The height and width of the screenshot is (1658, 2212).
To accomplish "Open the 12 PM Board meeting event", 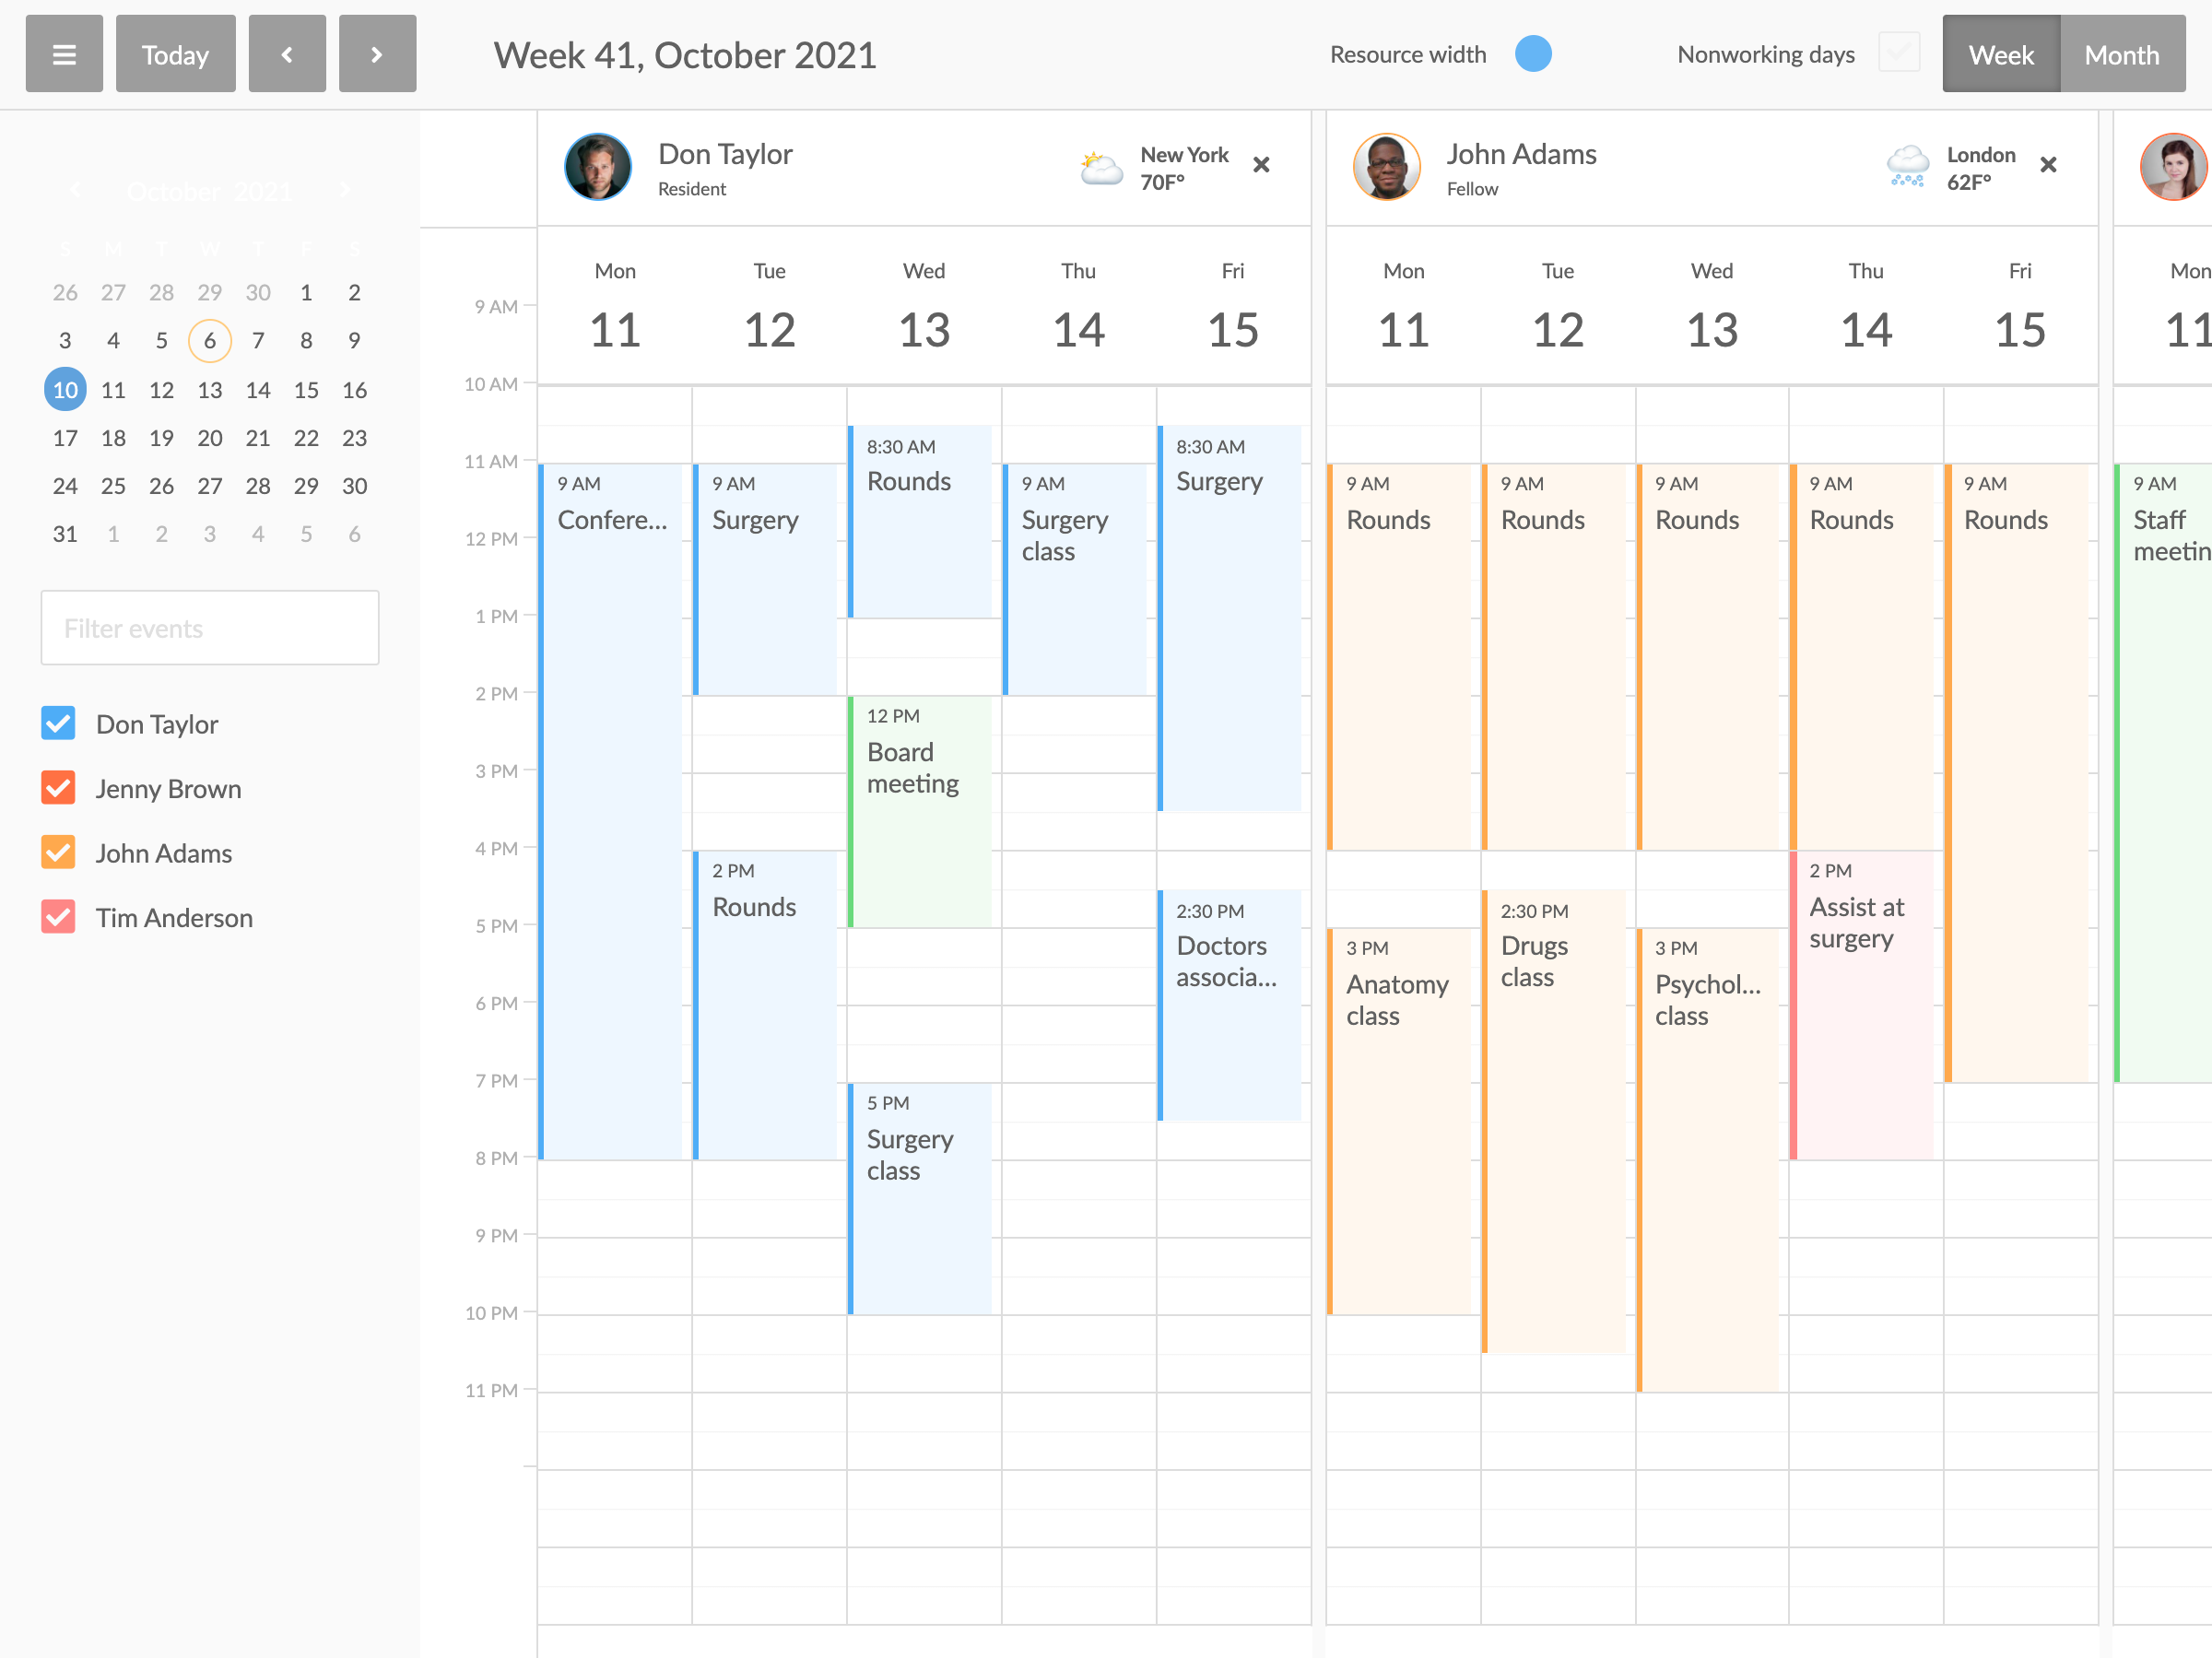I will coord(920,812).
